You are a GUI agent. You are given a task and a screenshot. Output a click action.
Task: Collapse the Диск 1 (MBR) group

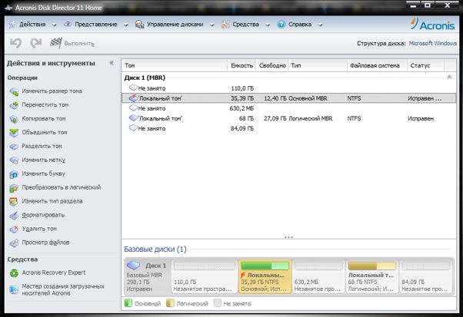(449, 78)
